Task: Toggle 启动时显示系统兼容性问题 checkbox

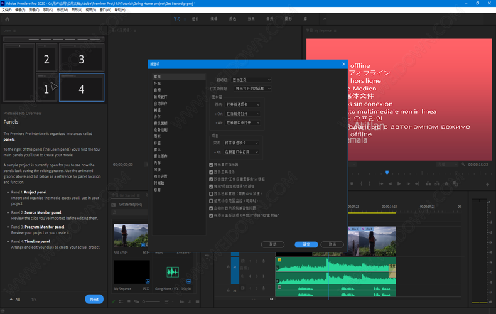Action: [x=211, y=208]
